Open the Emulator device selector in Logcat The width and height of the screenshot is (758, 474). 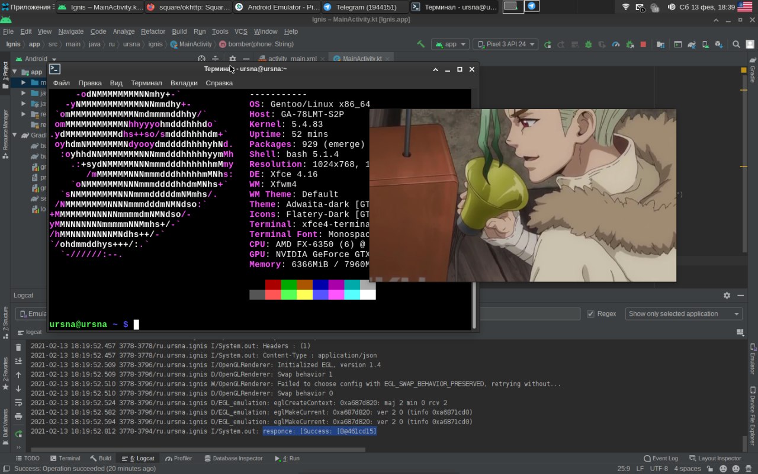(32, 314)
